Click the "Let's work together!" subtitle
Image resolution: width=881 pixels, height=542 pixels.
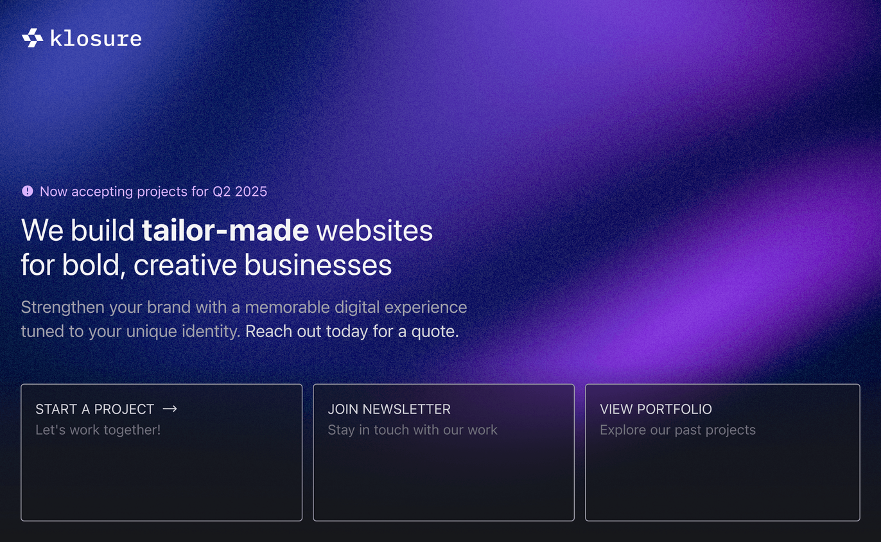pyautogui.click(x=98, y=430)
